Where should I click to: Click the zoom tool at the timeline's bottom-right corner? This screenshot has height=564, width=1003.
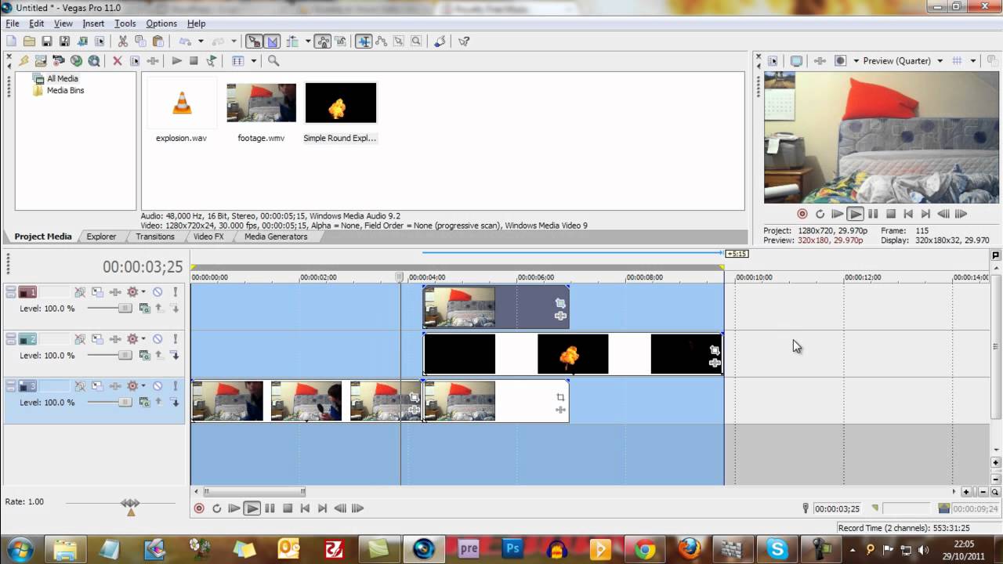pos(995,492)
